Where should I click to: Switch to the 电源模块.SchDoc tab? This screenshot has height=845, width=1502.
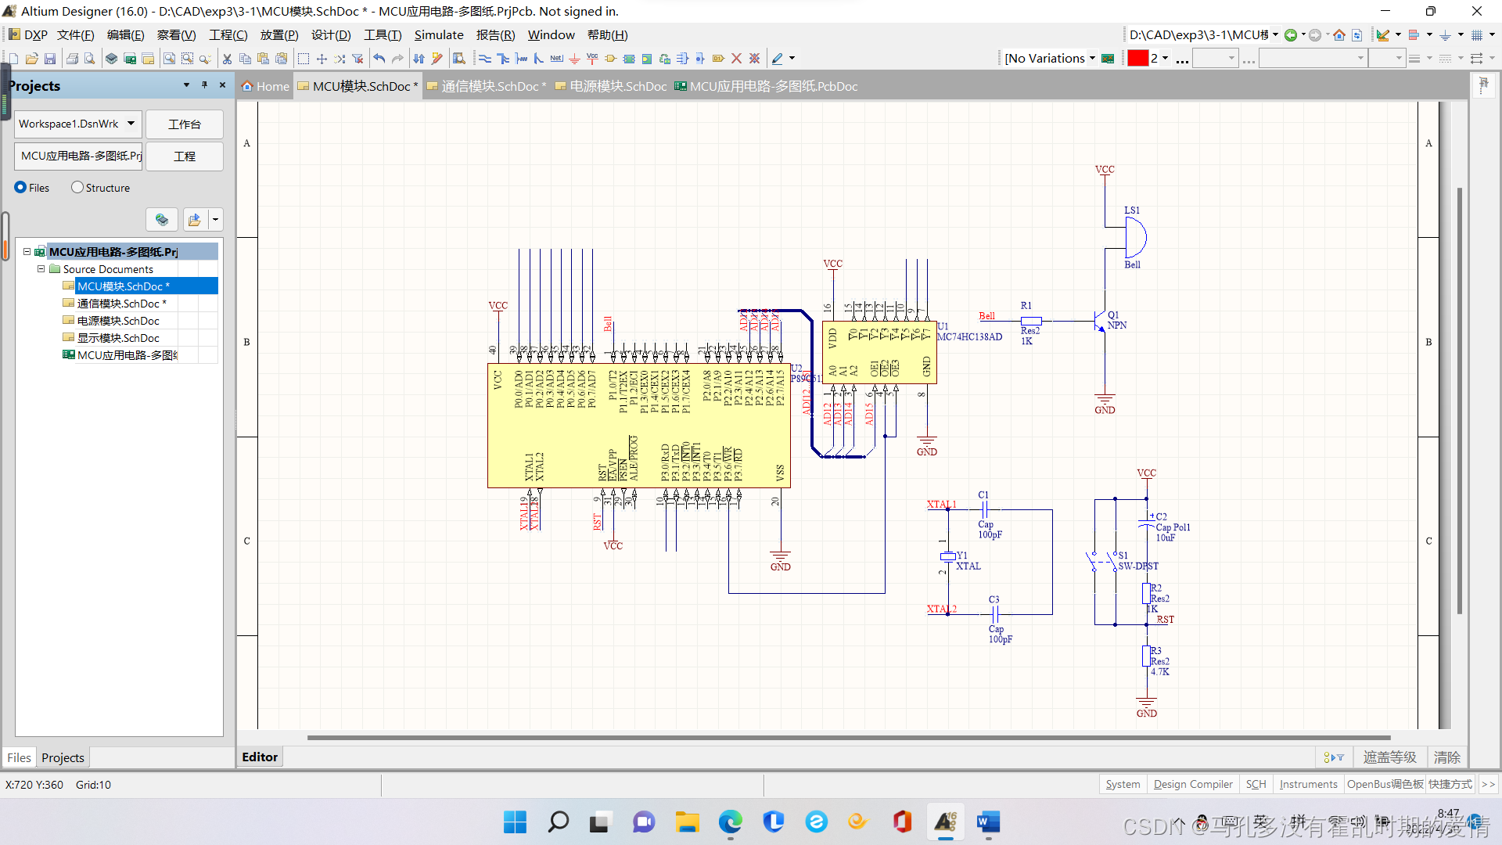click(x=617, y=87)
